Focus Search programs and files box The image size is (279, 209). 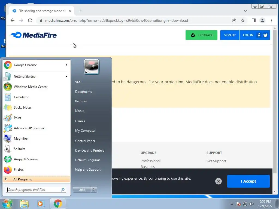[36, 190]
